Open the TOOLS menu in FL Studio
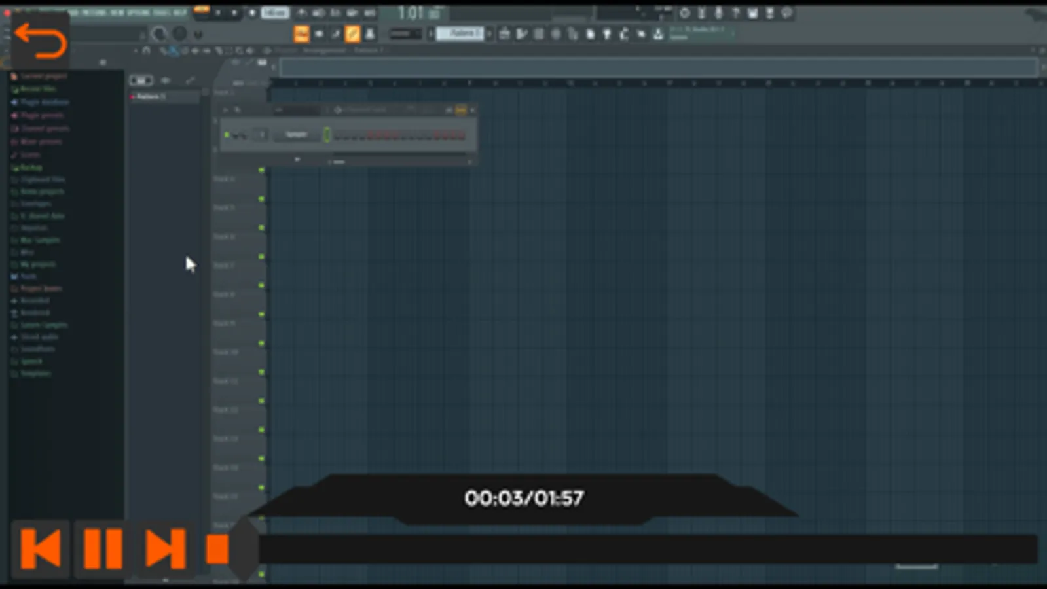The image size is (1047, 589). (x=161, y=12)
